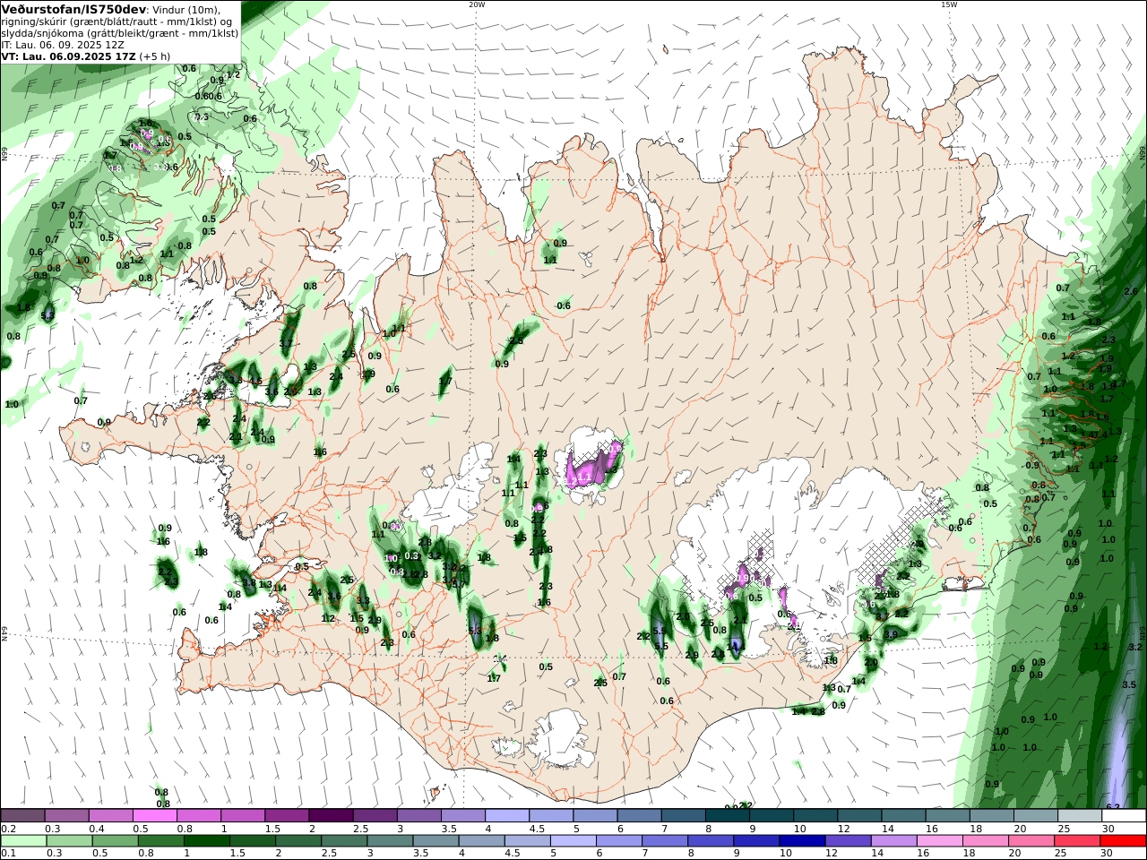Pick the sleet/snow scale swatch starting at 3.5
Screen dimensions: 1147x860
coord(463,815)
